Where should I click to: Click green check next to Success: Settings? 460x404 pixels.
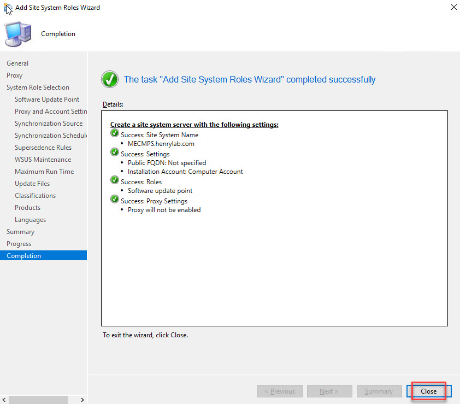click(x=115, y=153)
